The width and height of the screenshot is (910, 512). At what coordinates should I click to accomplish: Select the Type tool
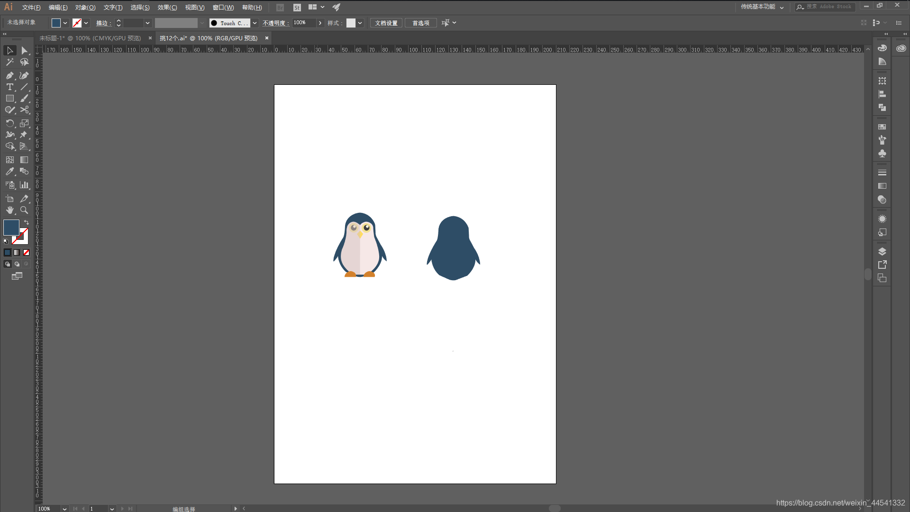click(x=10, y=87)
